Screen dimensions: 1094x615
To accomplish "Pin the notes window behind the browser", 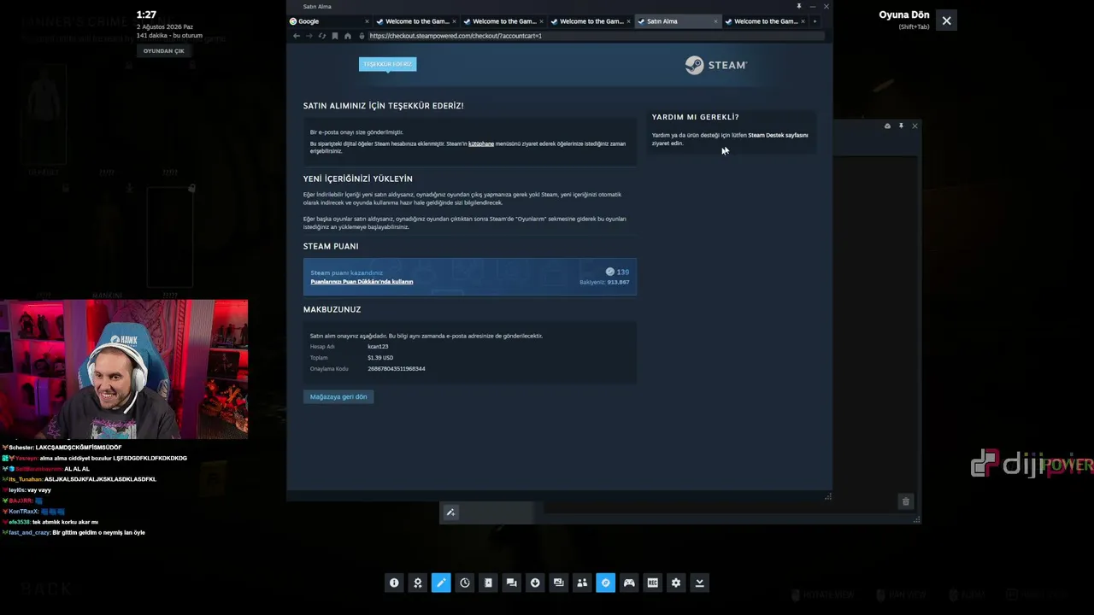I will click(x=901, y=126).
